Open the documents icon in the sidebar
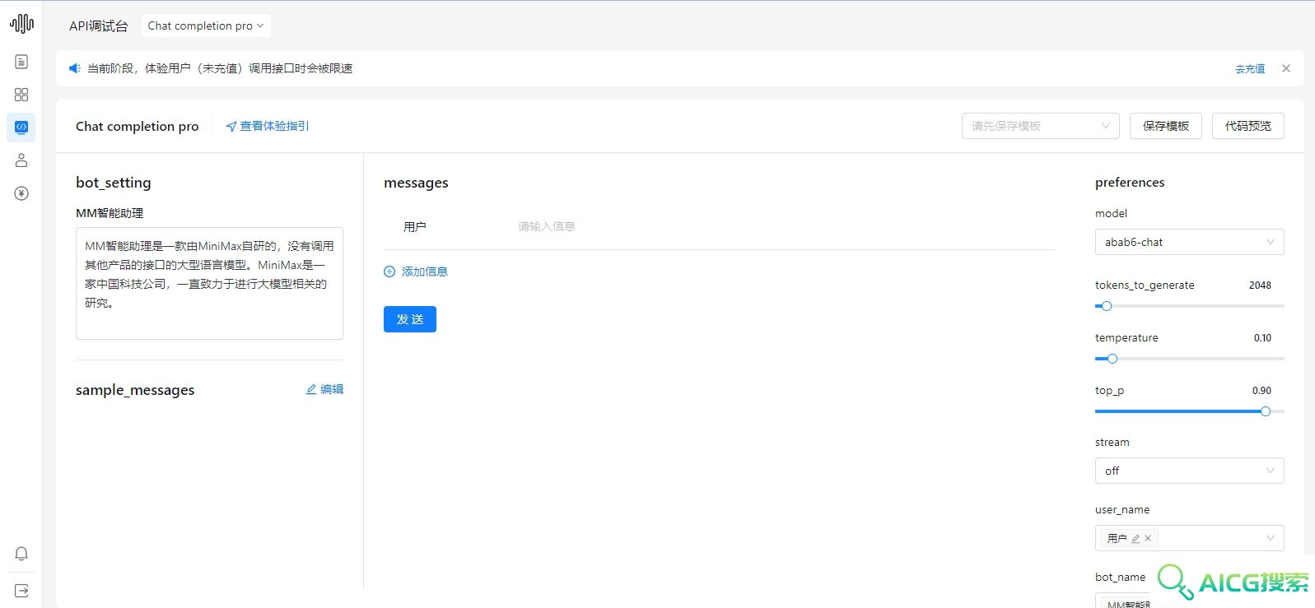 [x=21, y=62]
